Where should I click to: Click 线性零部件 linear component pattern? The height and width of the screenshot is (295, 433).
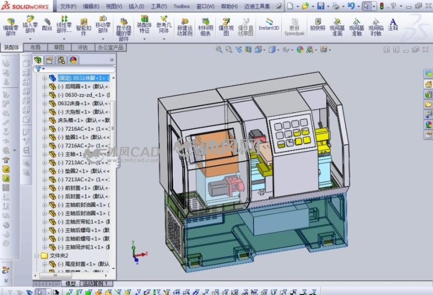pos(64,25)
